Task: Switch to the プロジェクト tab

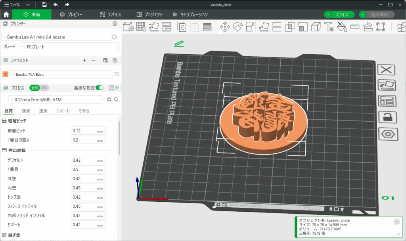Action: coord(149,15)
